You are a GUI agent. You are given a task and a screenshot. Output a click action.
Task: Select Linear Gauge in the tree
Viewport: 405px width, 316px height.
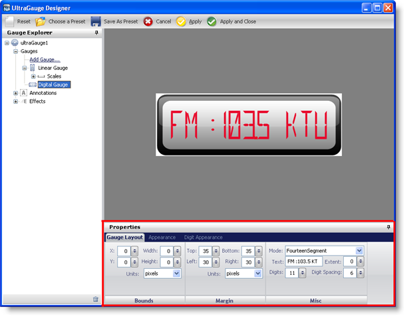coord(53,68)
